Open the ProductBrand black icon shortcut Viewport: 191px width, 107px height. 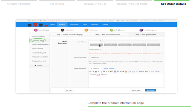[62, 30]
